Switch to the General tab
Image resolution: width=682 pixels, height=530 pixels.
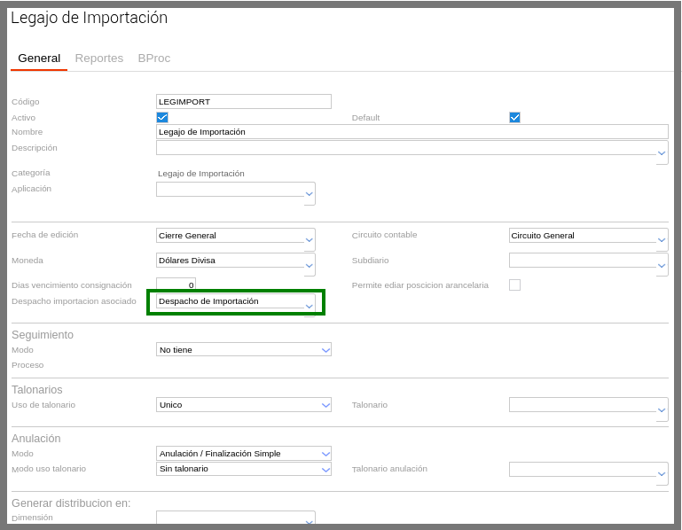pos(39,58)
